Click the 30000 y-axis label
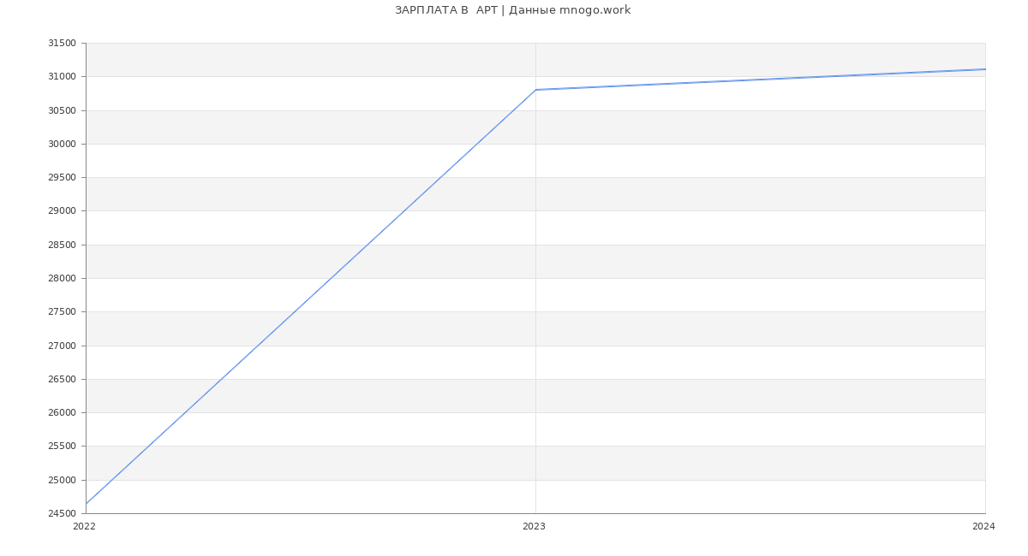This screenshot has width=1028, height=556. pyautogui.click(x=62, y=144)
